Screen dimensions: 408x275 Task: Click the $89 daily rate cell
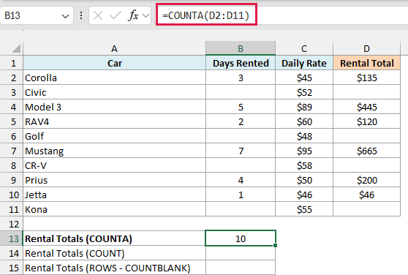[304, 107]
